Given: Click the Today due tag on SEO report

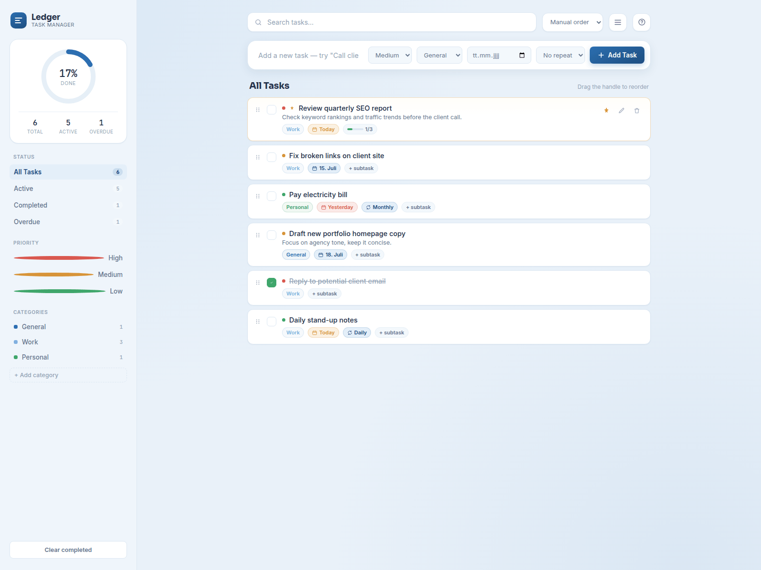Looking at the screenshot, I should [323, 129].
